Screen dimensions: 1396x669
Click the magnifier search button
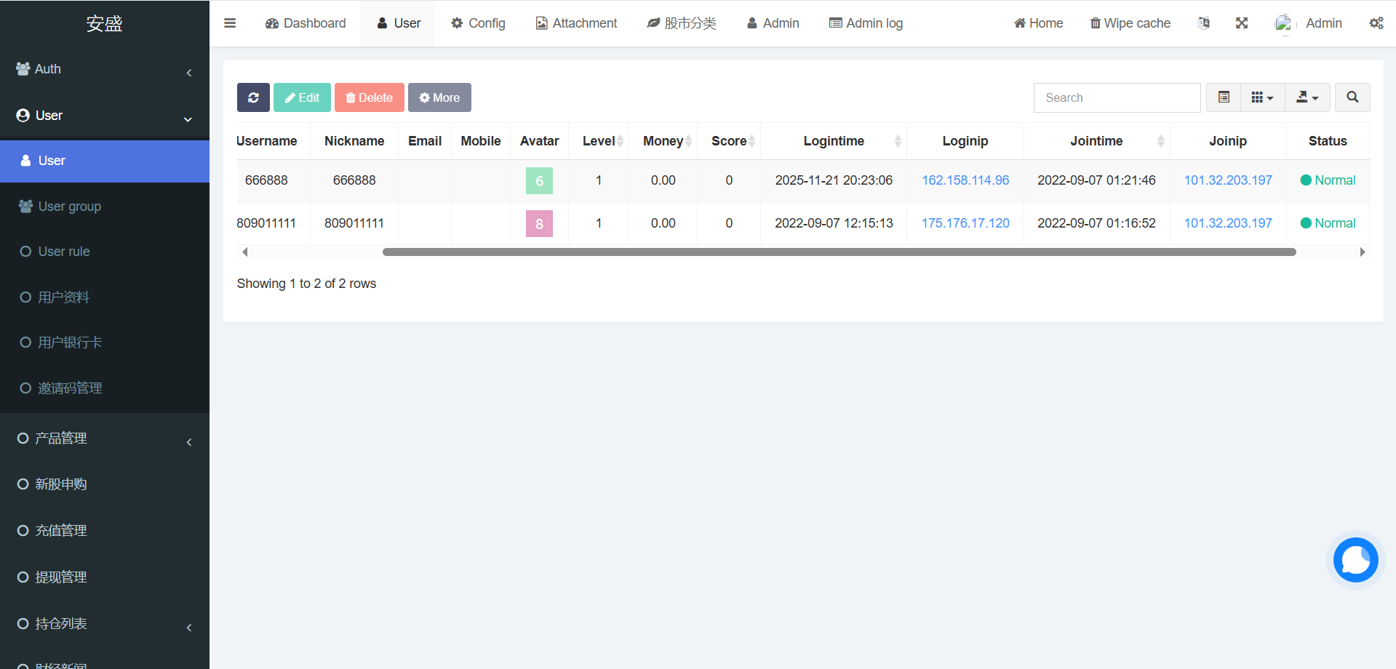1352,97
